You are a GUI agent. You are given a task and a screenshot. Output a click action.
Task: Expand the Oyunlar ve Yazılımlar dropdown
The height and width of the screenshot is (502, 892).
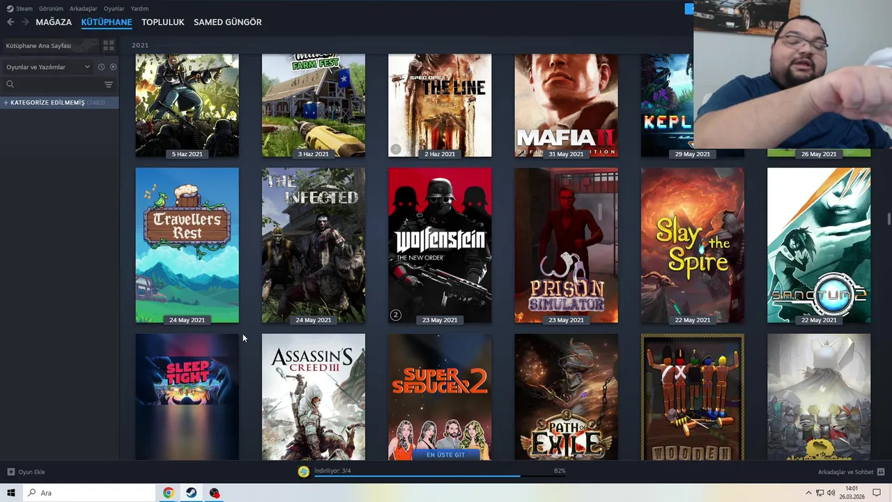coord(47,67)
